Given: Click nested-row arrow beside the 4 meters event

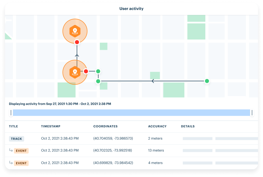Looking at the screenshot, I should pyautogui.click(x=11, y=163).
